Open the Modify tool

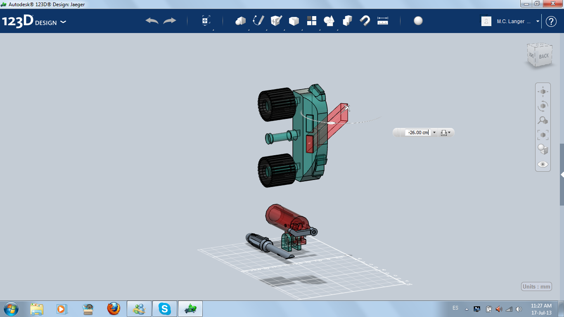(294, 21)
